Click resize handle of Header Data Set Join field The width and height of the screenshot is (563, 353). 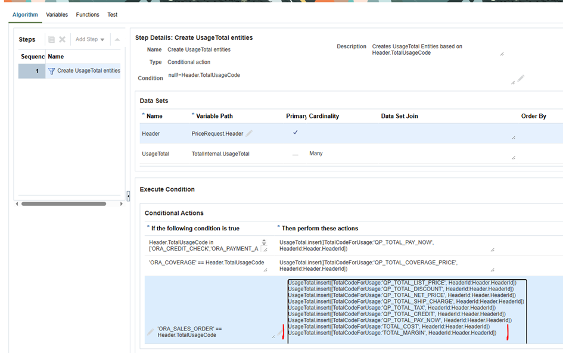click(514, 138)
